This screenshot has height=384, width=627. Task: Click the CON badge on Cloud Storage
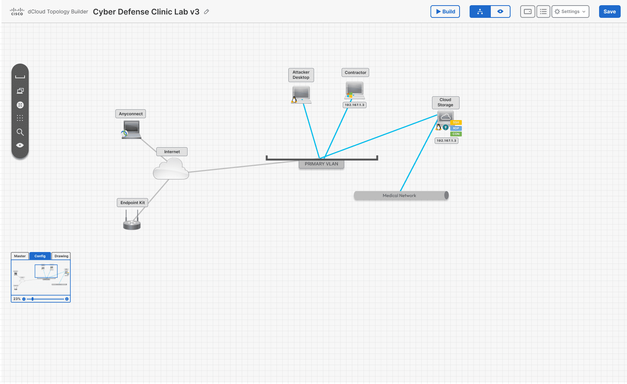tap(456, 134)
